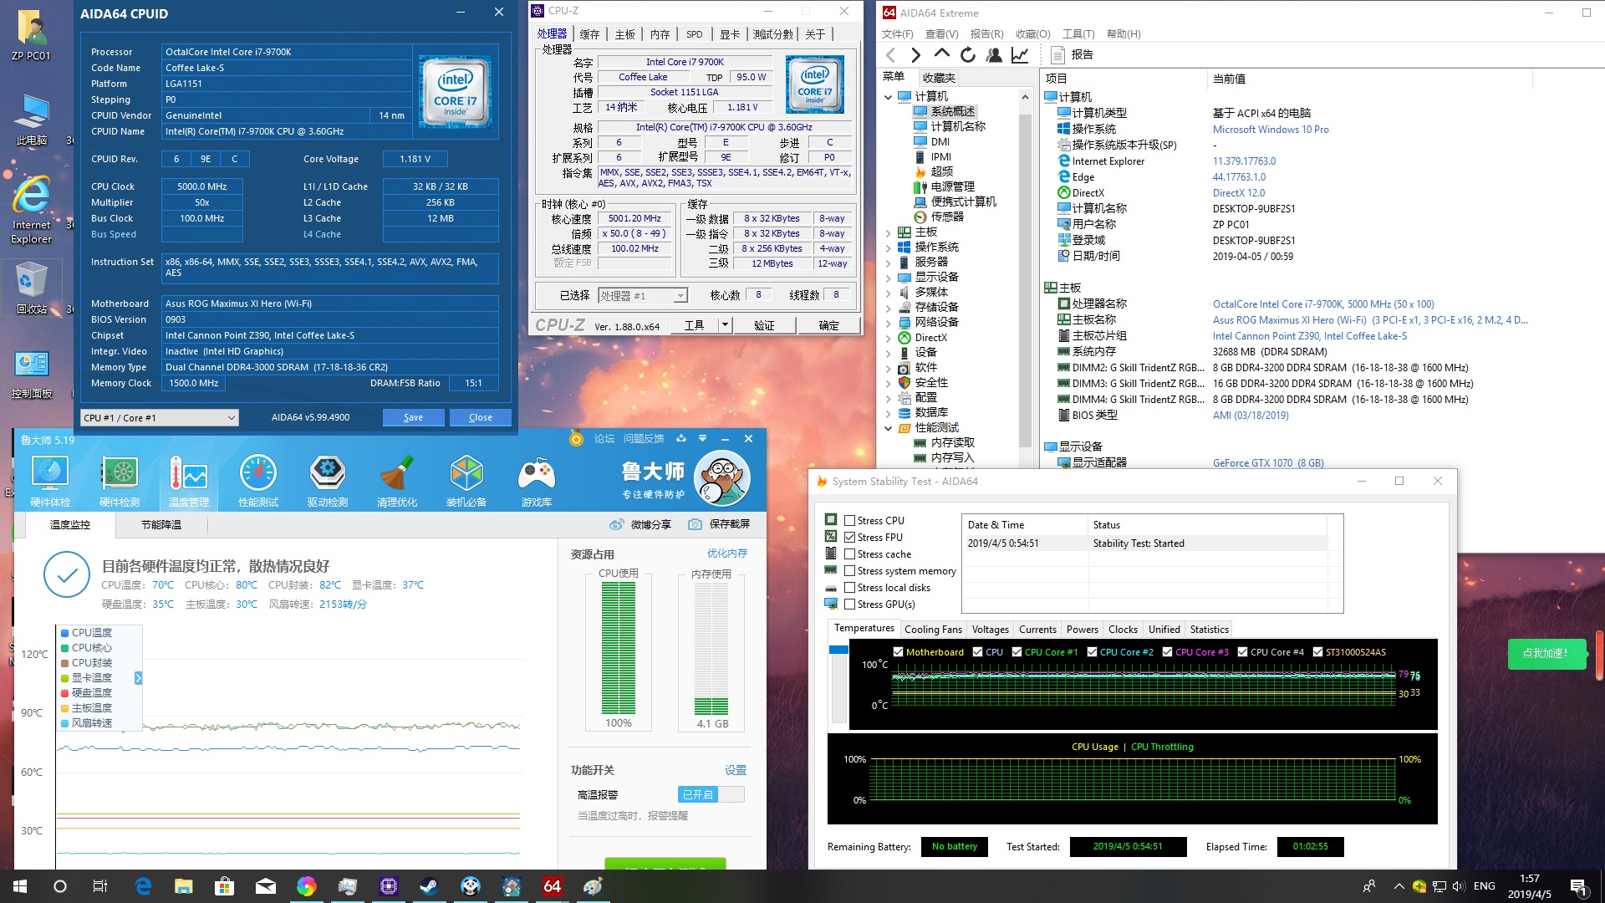Viewport: 1605px width, 903px height.
Task: Enable the Stress CPU checkbox
Action: click(x=849, y=521)
